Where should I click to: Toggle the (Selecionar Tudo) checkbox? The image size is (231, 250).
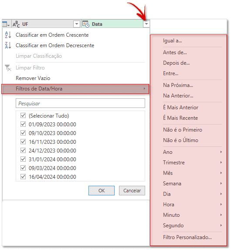click(23, 115)
